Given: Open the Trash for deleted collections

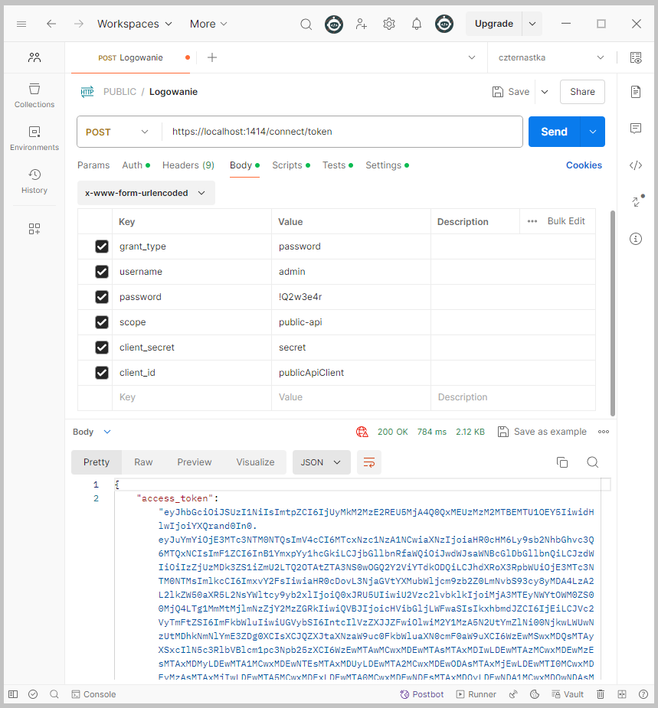Looking at the screenshot, I should click(x=601, y=694).
